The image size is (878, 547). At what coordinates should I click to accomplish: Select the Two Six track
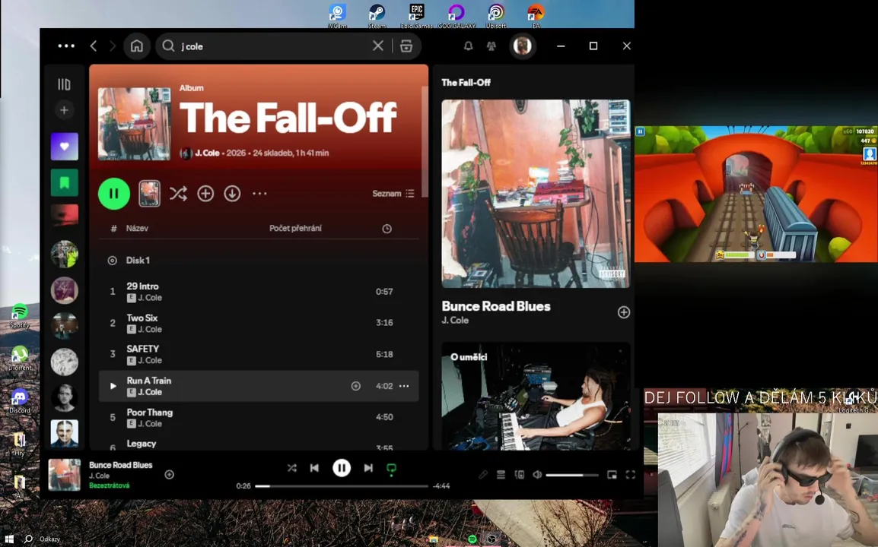[259, 323]
